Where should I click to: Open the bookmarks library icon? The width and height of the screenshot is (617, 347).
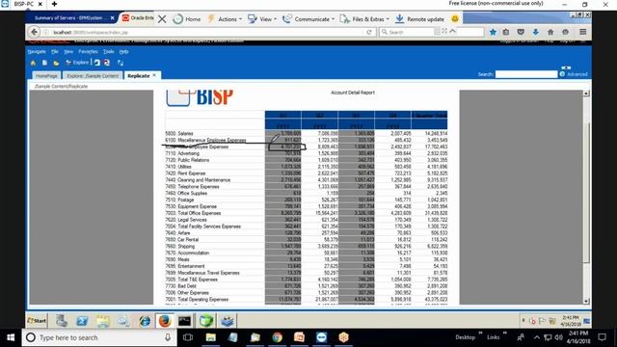click(506, 32)
